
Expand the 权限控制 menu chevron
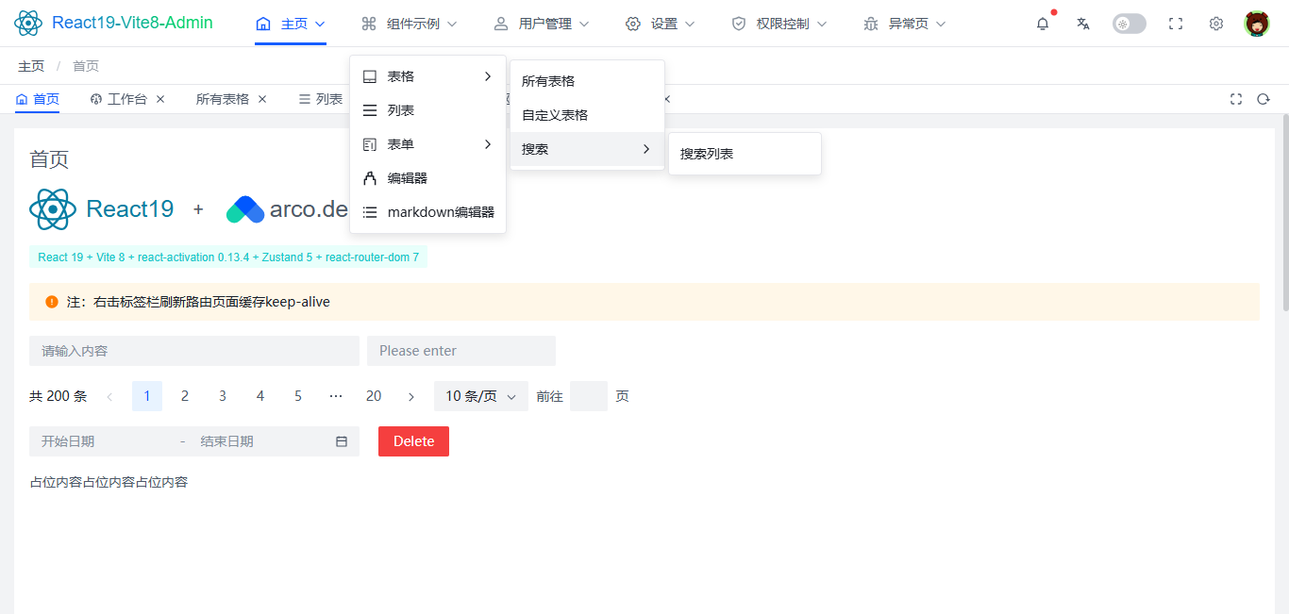[822, 24]
